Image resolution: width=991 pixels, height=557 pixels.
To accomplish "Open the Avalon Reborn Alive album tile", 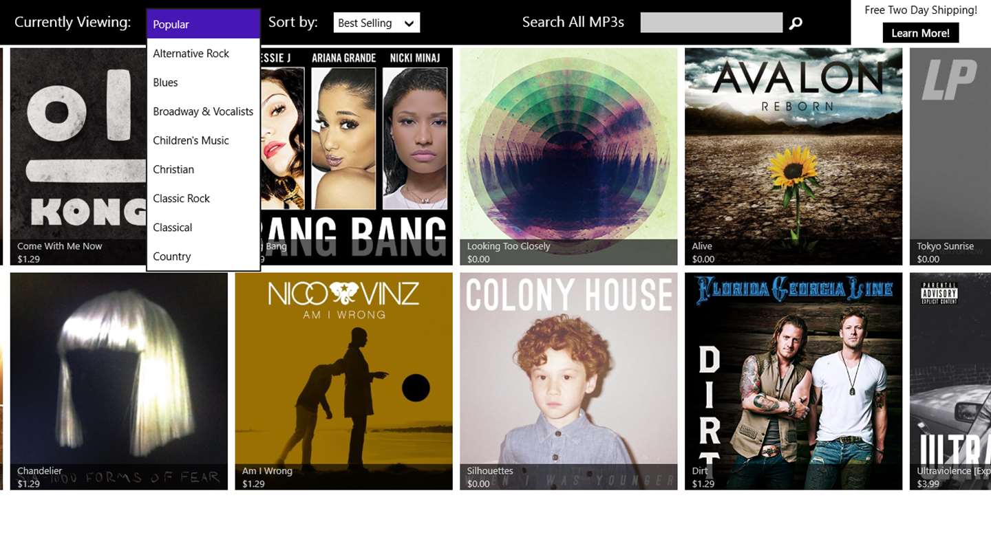I will [x=793, y=156].
